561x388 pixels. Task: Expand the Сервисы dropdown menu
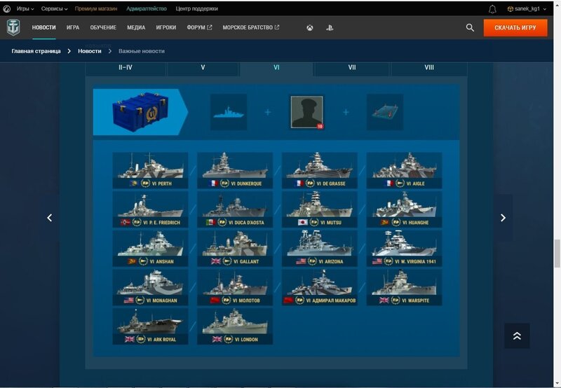[x=54, y=8]
